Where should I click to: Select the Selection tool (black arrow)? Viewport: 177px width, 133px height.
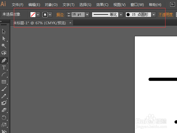point(4,32)
